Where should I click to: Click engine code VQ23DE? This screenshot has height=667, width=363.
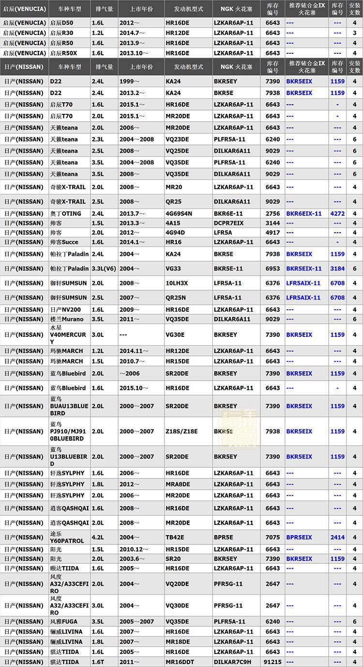(x=177, y=140)
